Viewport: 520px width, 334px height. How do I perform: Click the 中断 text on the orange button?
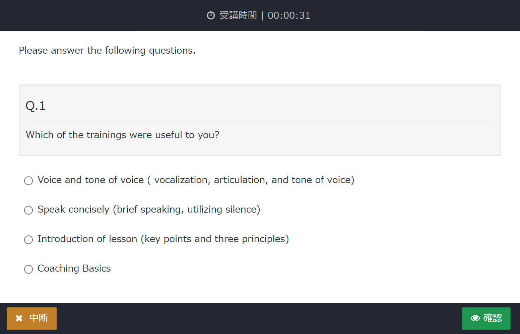coord(39,318)
